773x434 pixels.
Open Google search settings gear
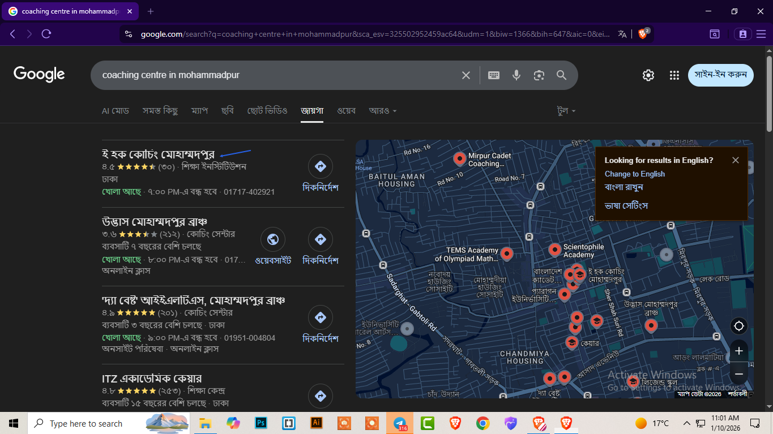[648, 74]
